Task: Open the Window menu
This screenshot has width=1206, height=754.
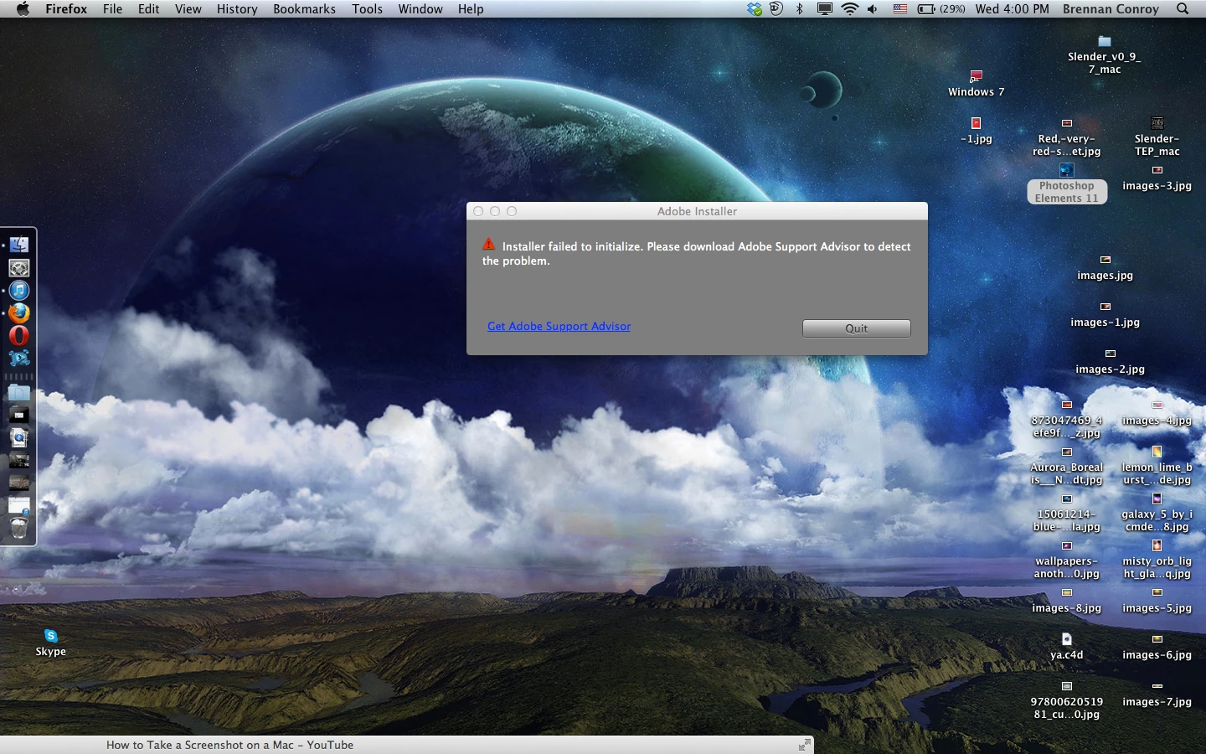Action: tap(420, 9)
